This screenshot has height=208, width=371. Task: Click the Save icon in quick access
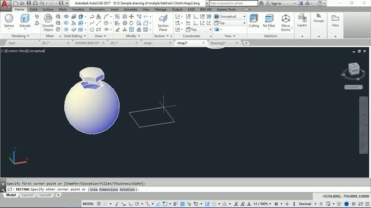(28, 3)
